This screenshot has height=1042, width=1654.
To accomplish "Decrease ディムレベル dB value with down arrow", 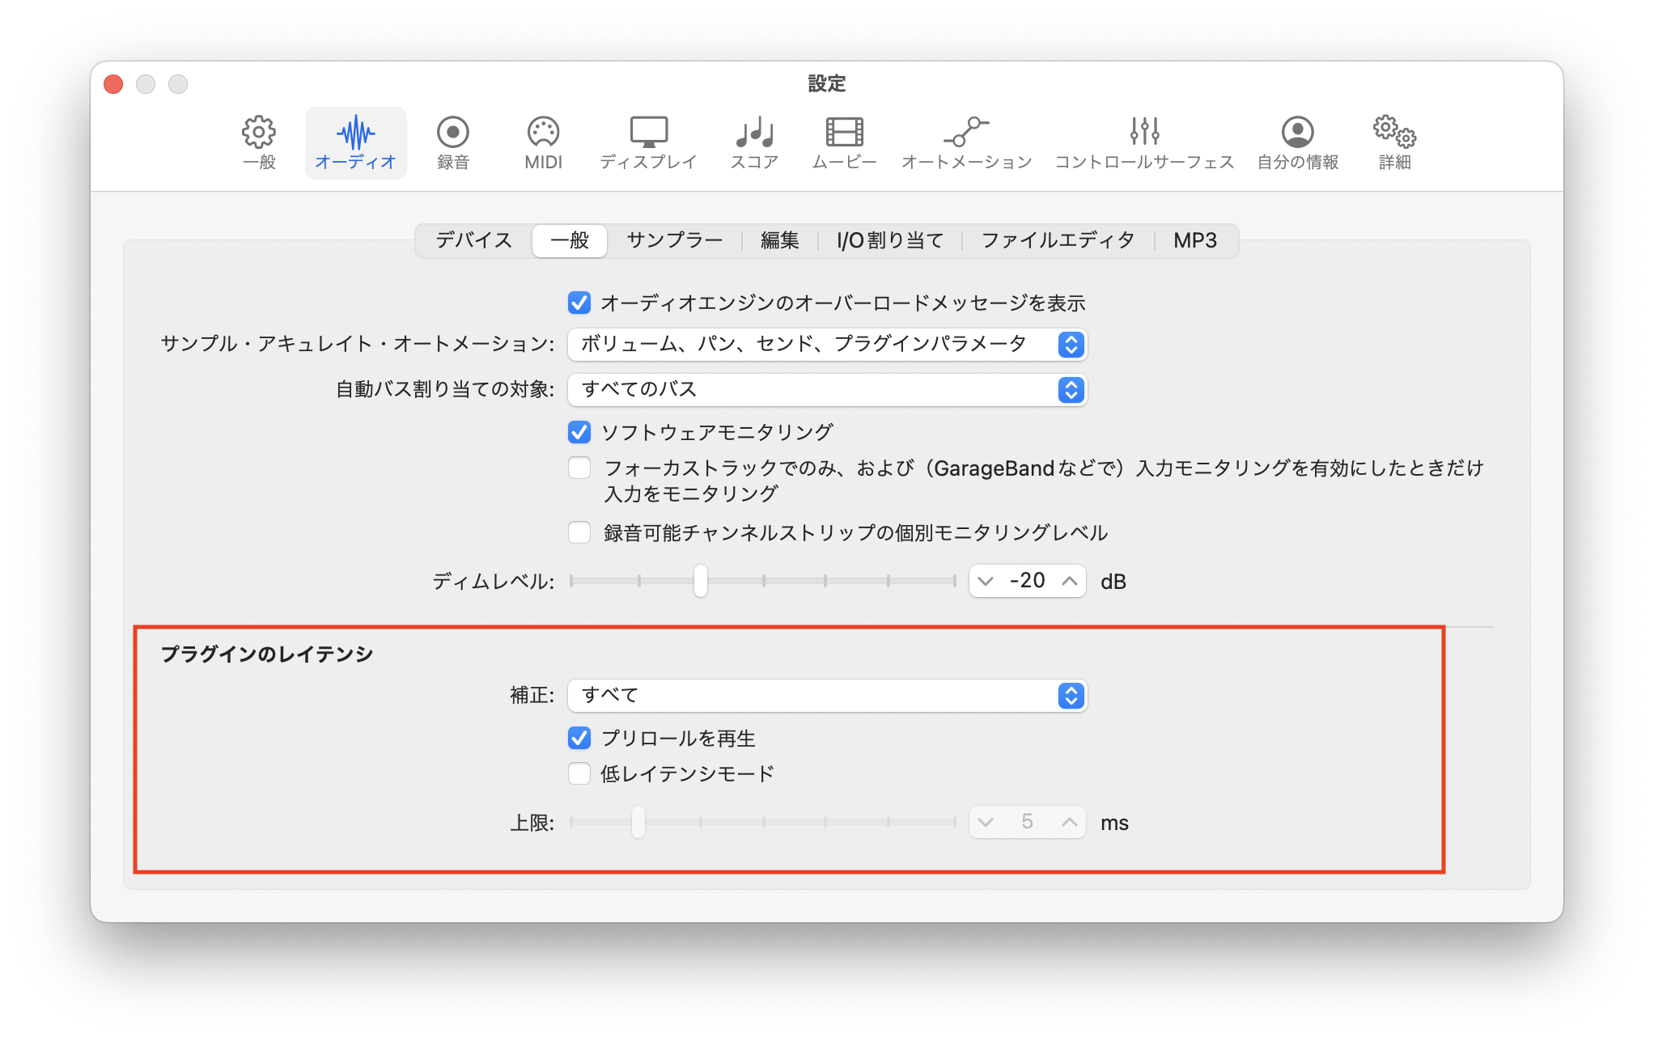I will click(986, 581).
